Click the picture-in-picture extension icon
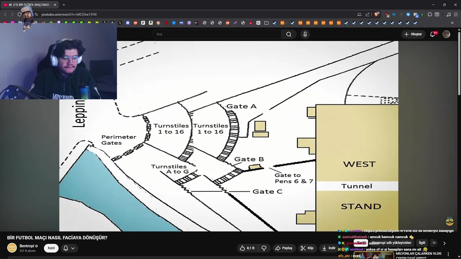The height and width of the screenshot is (259, 461). 416,14
